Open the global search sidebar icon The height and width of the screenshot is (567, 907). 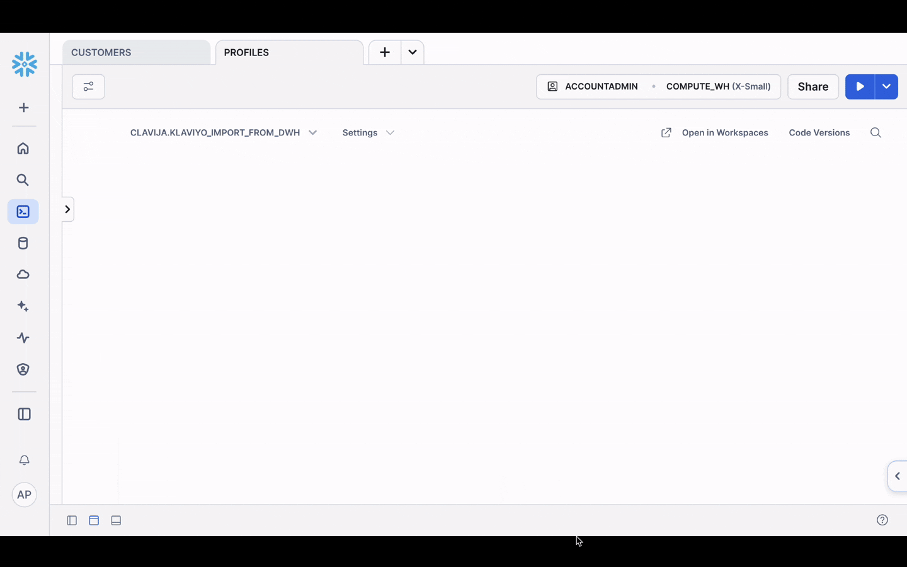(23, 180)
